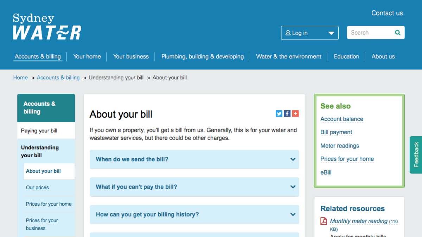The width and height of the screenshot is (422, 237).
Task: Share the page on Twitter
Action: (279, 113)
